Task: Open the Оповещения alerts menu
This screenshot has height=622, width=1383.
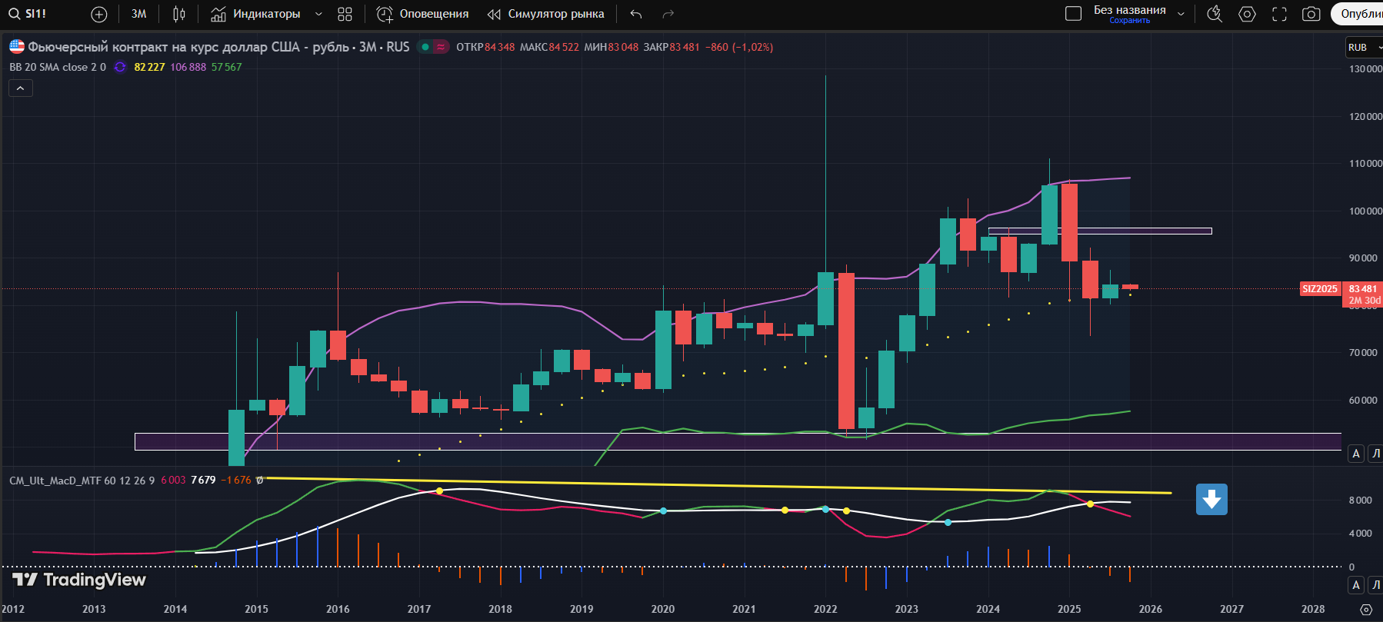Action: click(x=422, y=14)
